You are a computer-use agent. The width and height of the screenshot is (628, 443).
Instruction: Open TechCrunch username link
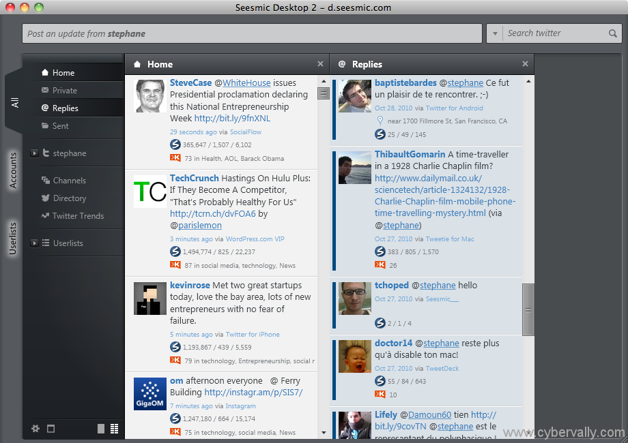[x=195, y=178]
